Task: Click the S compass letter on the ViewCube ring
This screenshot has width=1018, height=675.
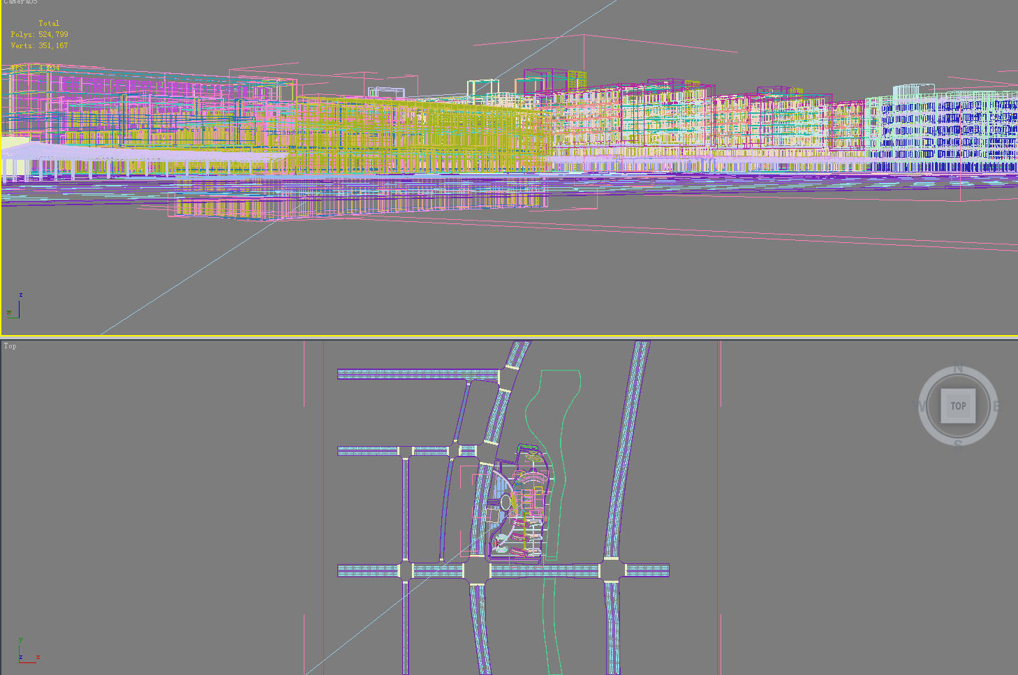Action: pos(958,443)
